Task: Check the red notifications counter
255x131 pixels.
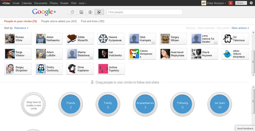Action: click(231, 3)
